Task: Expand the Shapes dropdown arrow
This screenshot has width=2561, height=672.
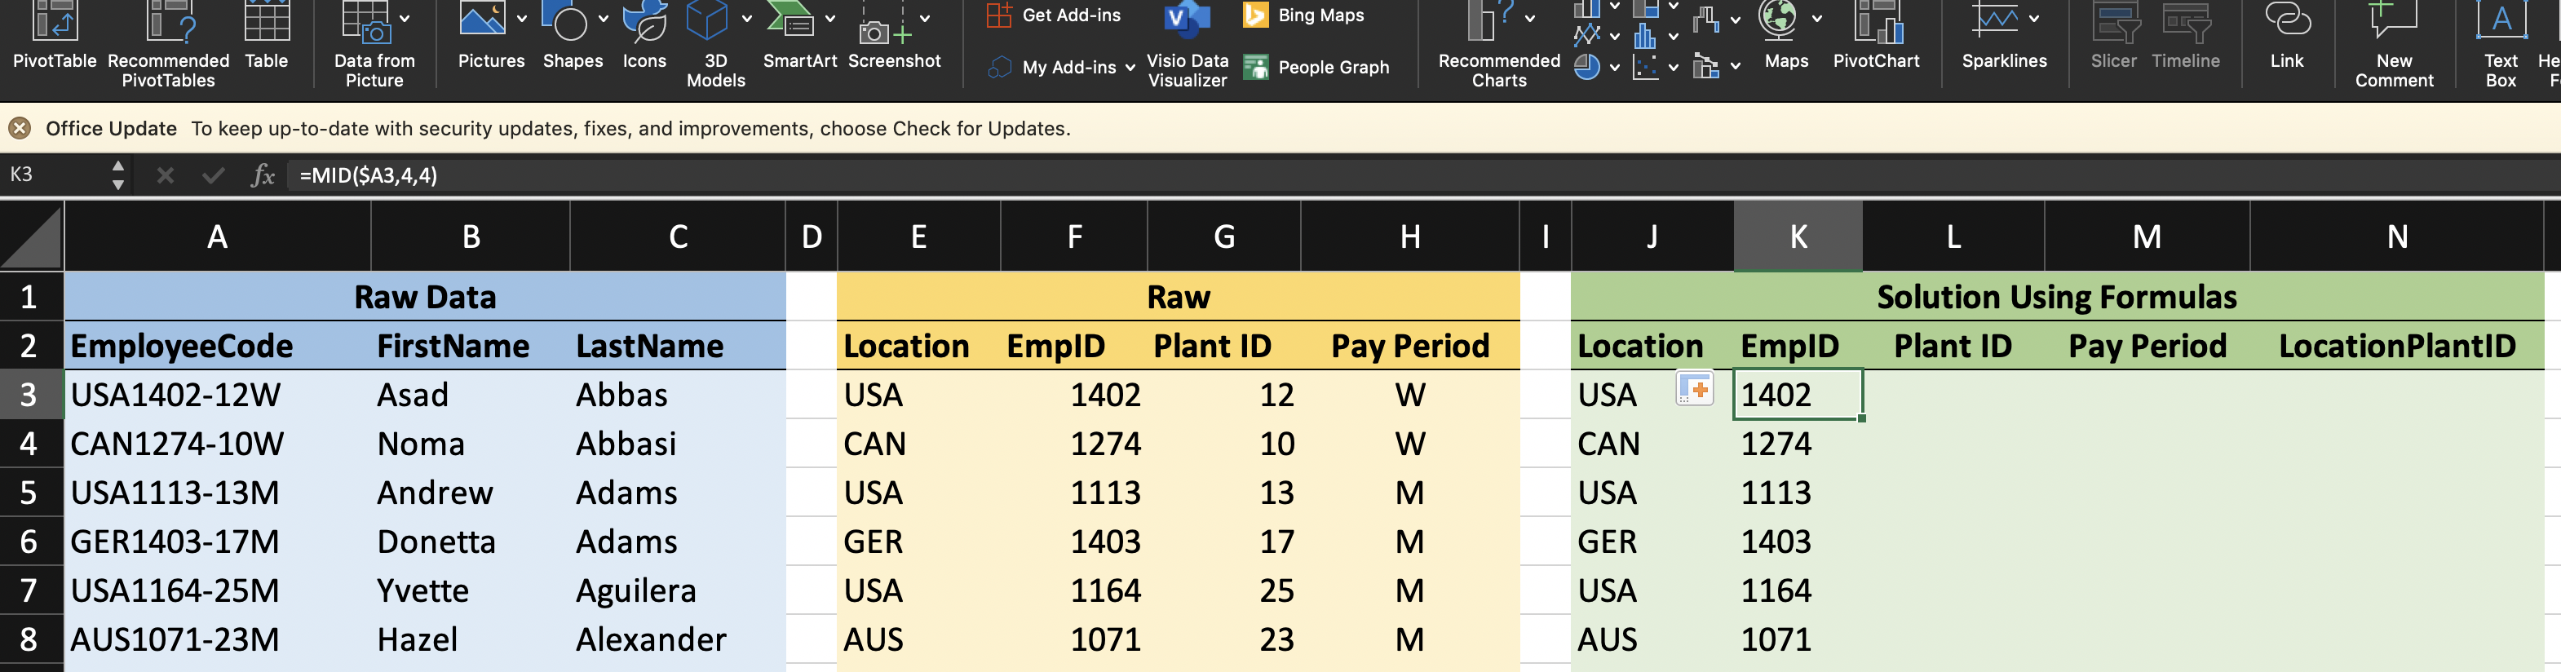Action: click(x=604, y=19)
